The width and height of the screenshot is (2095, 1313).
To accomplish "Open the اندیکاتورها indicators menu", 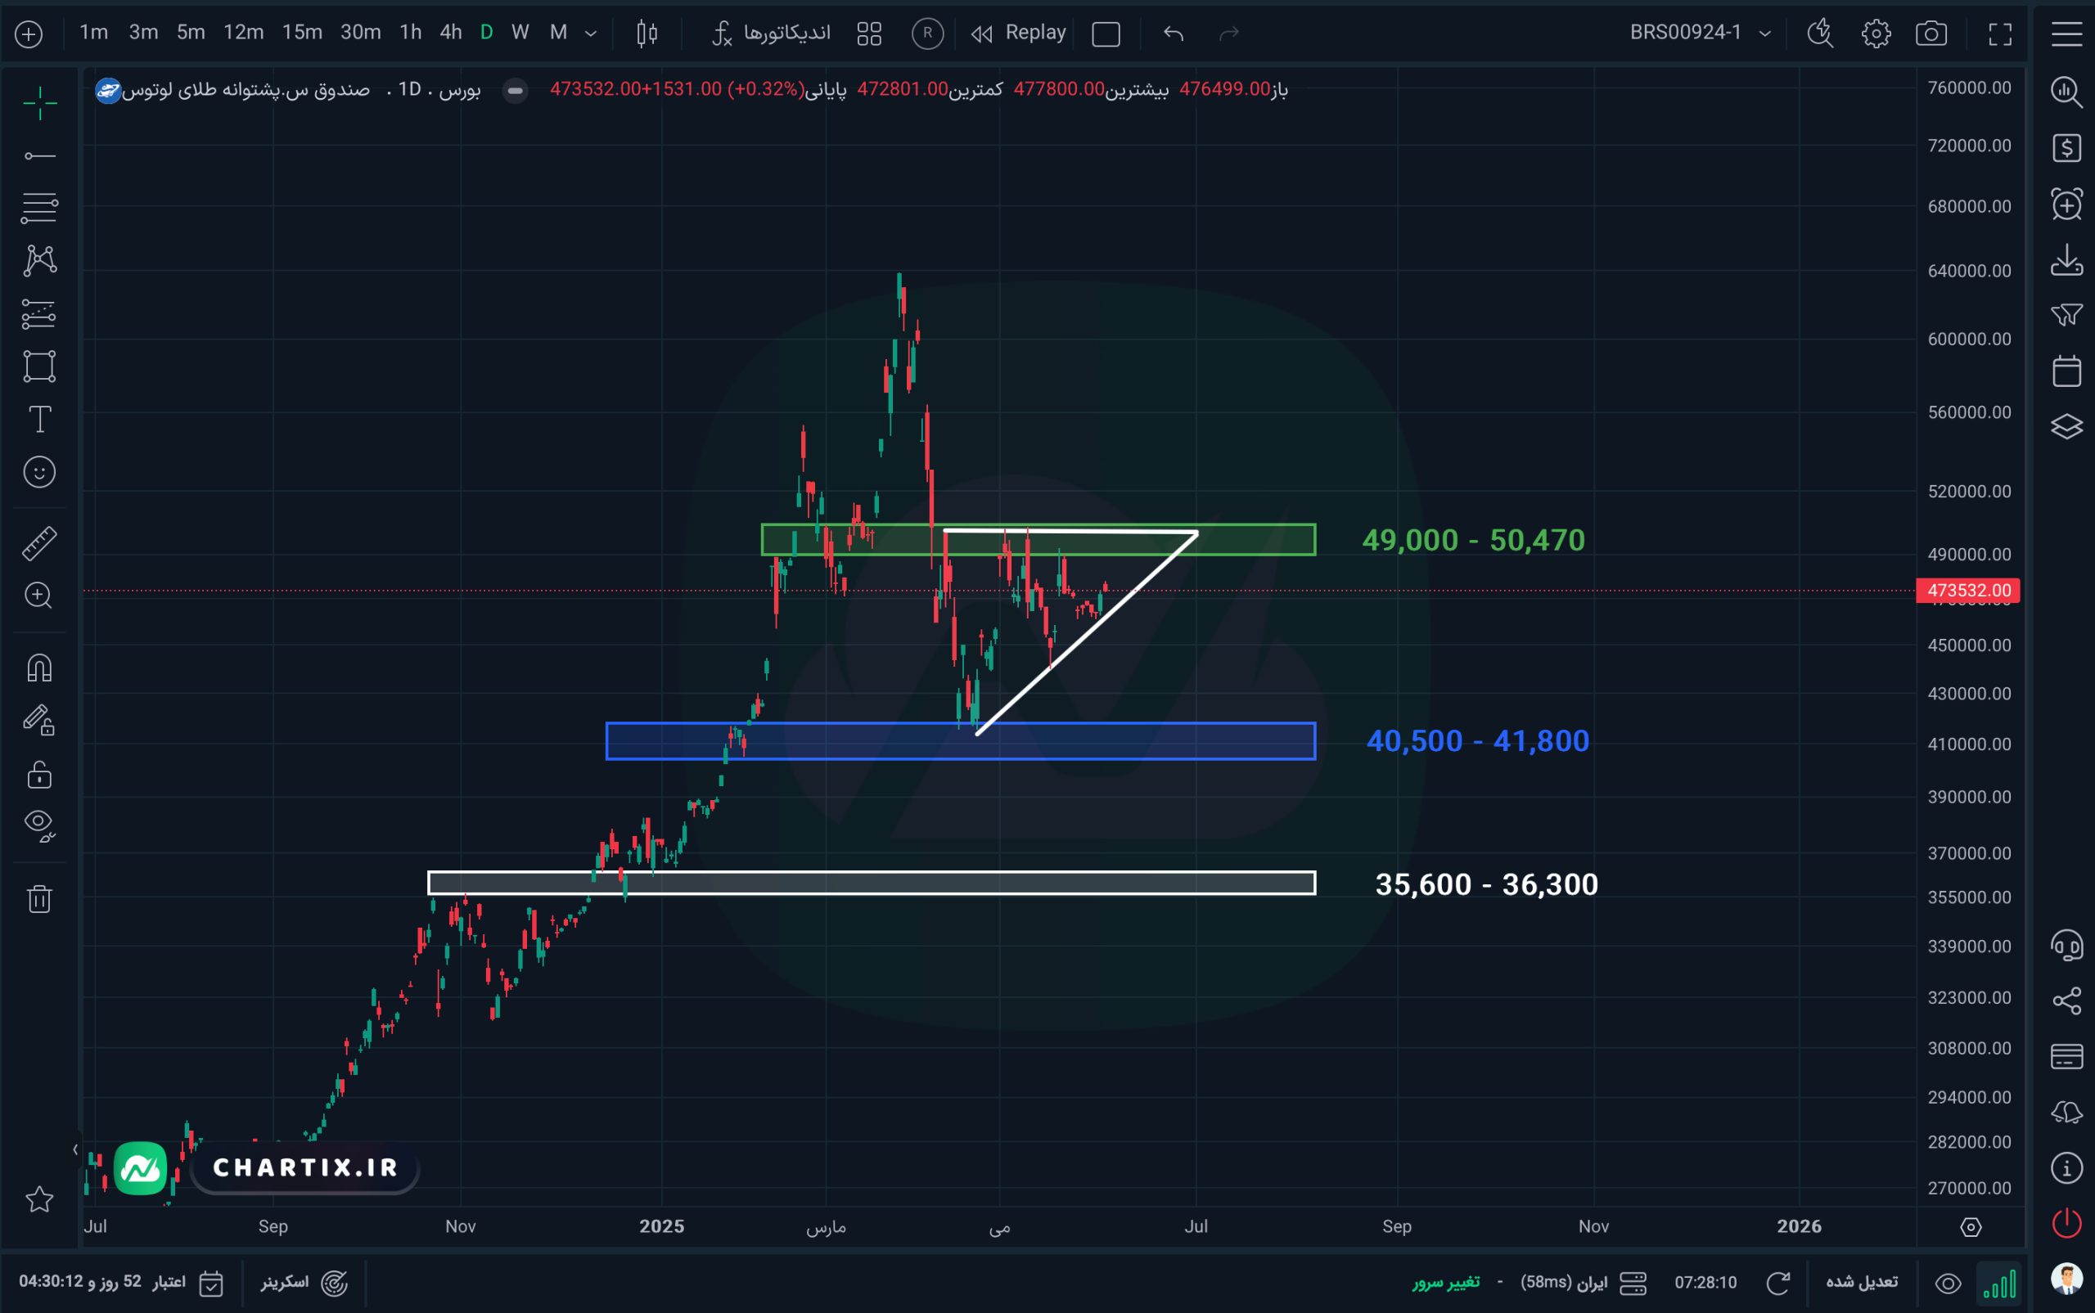I will [x=771, y=33].
